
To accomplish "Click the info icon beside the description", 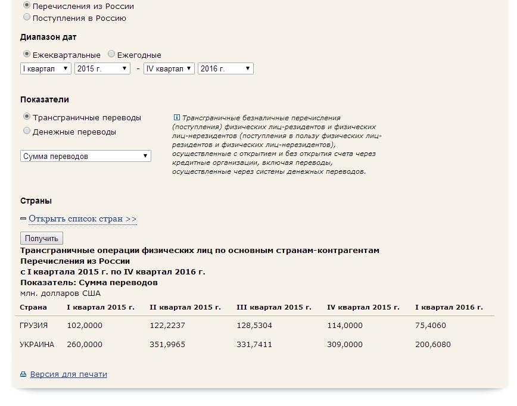I will (x=177, y=117).
